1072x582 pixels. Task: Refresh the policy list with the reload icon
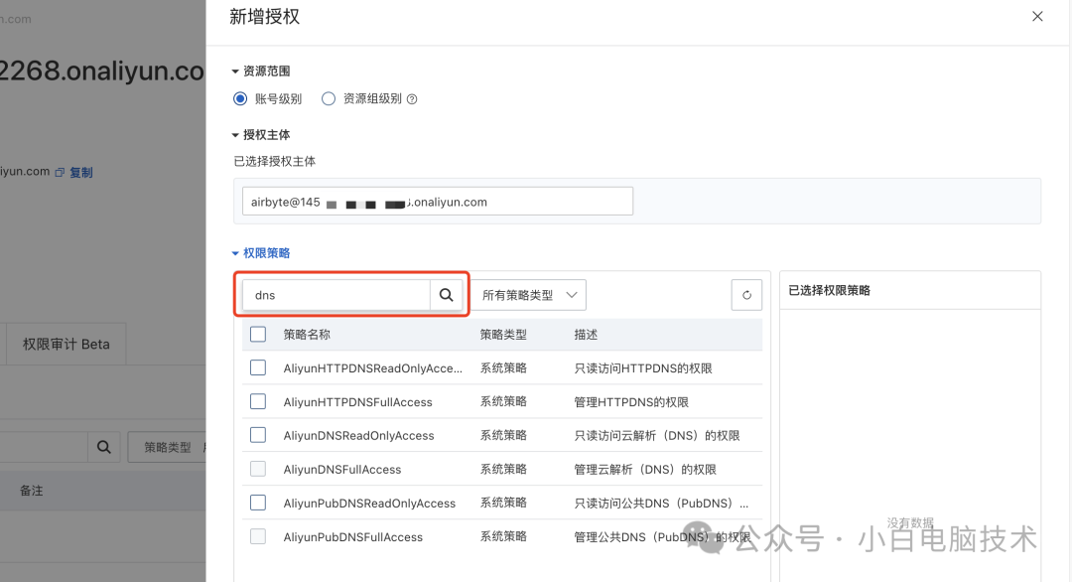pos(746,295)
